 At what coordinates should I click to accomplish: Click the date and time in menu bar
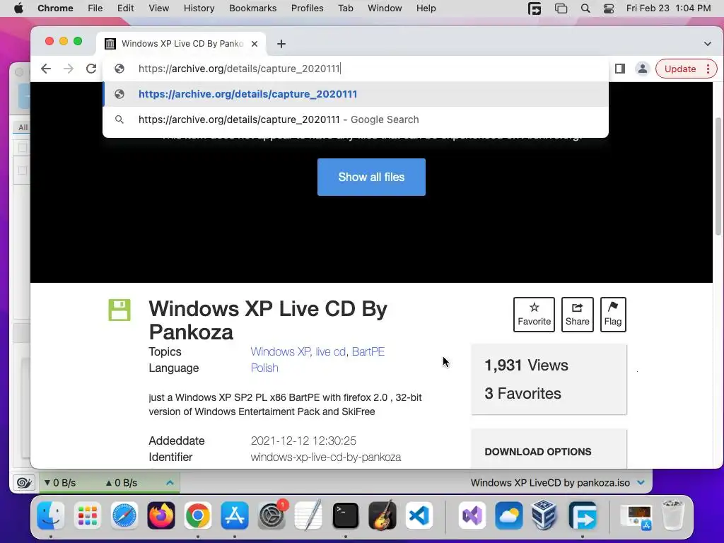pyautogui.click(x=668, y=8)
